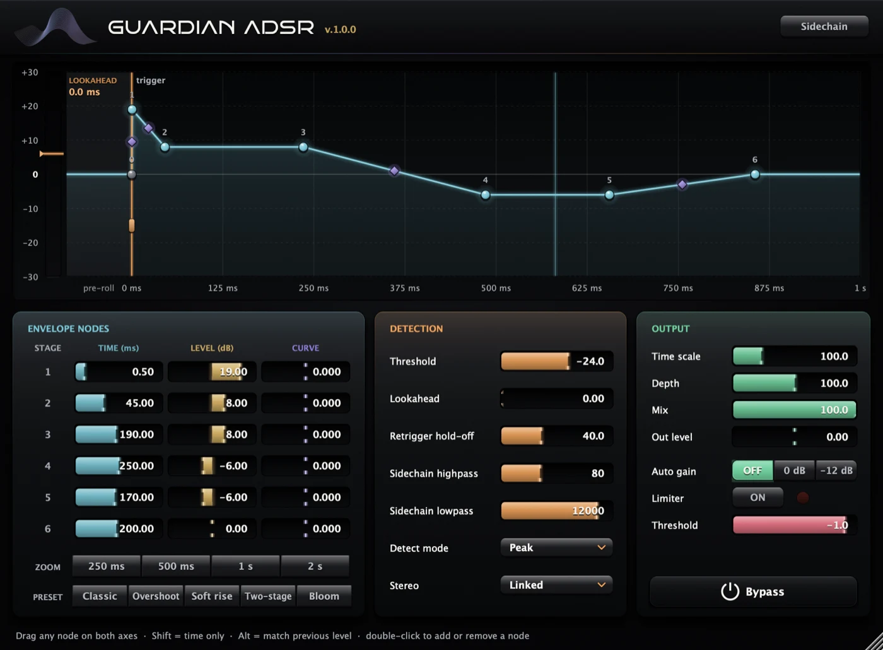Click the Retrigger hold-off slider
The height and width of the screenshot is (650, 883).
tap(556, 436)
